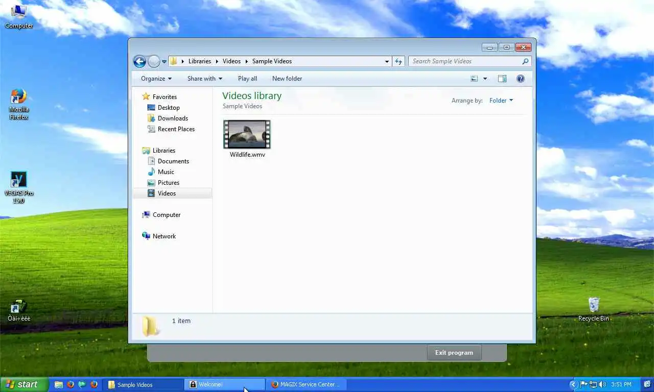This screenshot has width=654, height=392.
Task: Expand arrow before Libraries in address bar
Action: pos(183,61)
